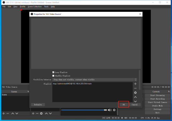This screenshot has width=172, height=121.
Task: Open the Scene Collection menu
Action: point(35,6)
